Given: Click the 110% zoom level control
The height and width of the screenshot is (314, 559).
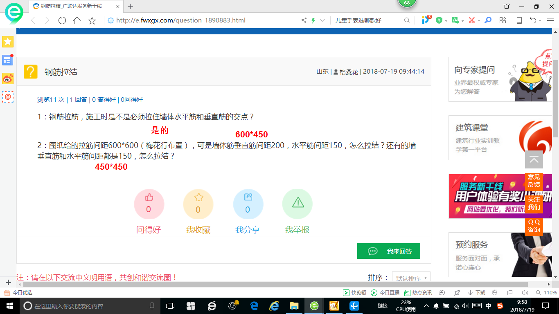Looking at the screenshot, I should 547,293.
